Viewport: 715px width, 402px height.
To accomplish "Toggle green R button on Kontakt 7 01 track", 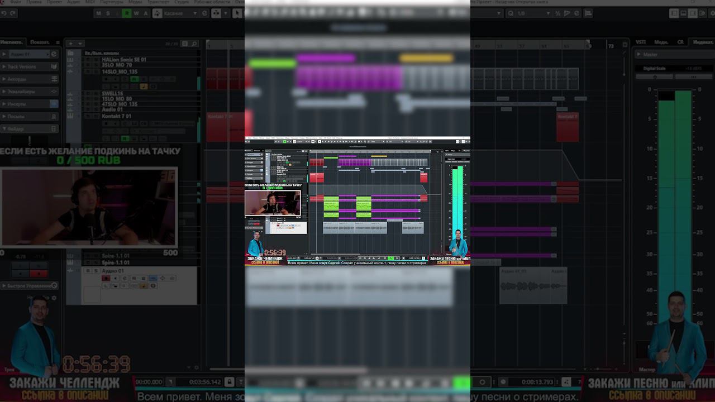I will (x=125, y=138).
